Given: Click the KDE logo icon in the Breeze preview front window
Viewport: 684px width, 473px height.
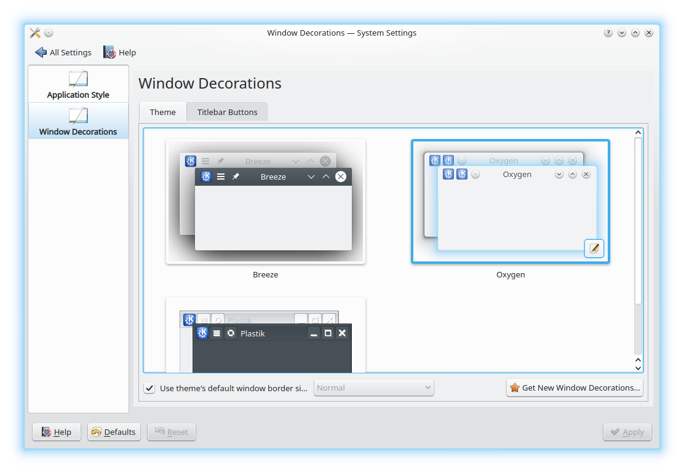Looking at the screenshot, I should click(206, 177).
